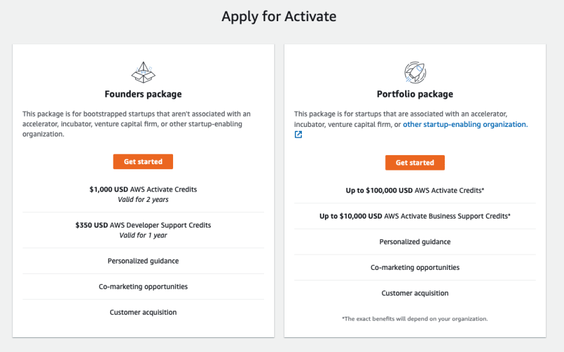Click the Apply for Activate heading
564x352 pixels.
point(279,17)
